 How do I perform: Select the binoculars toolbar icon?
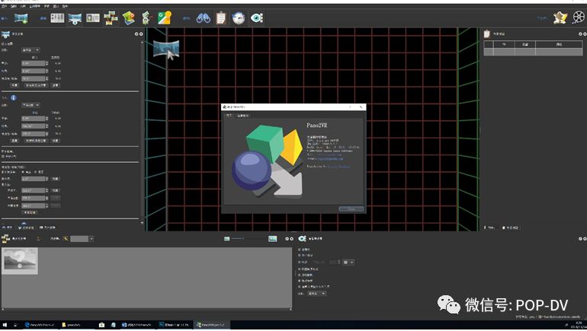tap(204, 18)
